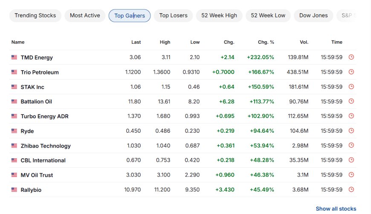Open the 52 Week Low tab

point(268,16)
